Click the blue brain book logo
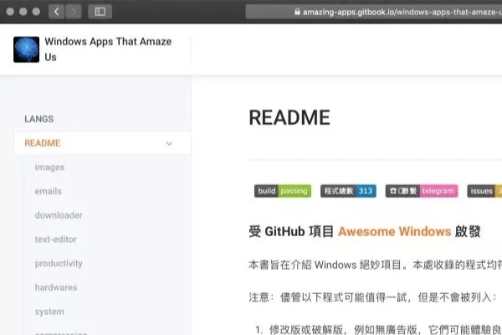Screen dimensions: 502x335 26,49
